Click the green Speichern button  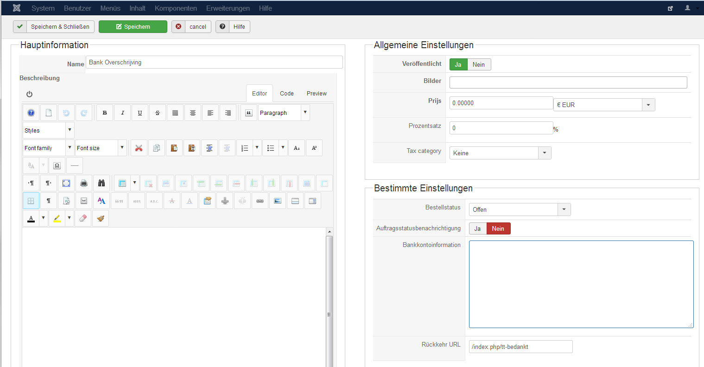tap(133, 27)
